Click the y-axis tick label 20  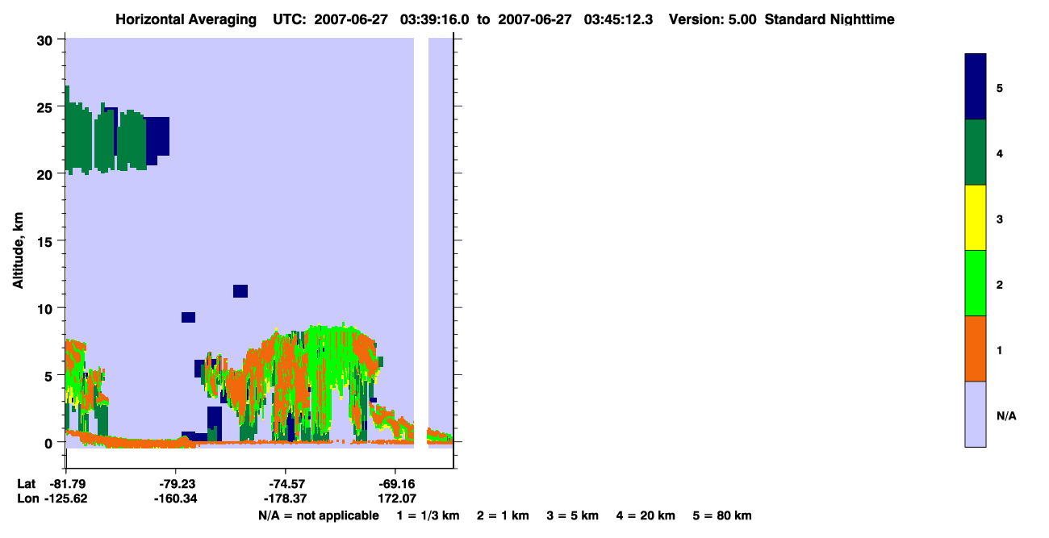tap(46, 174)
